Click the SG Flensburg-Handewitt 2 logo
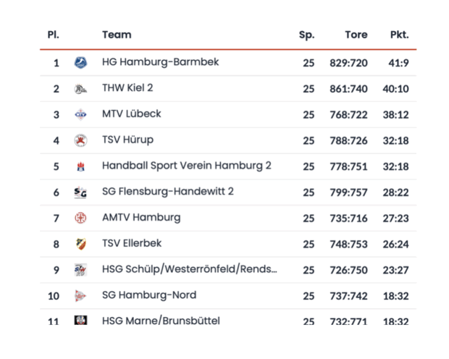449x359 pixels. point(80,192)
